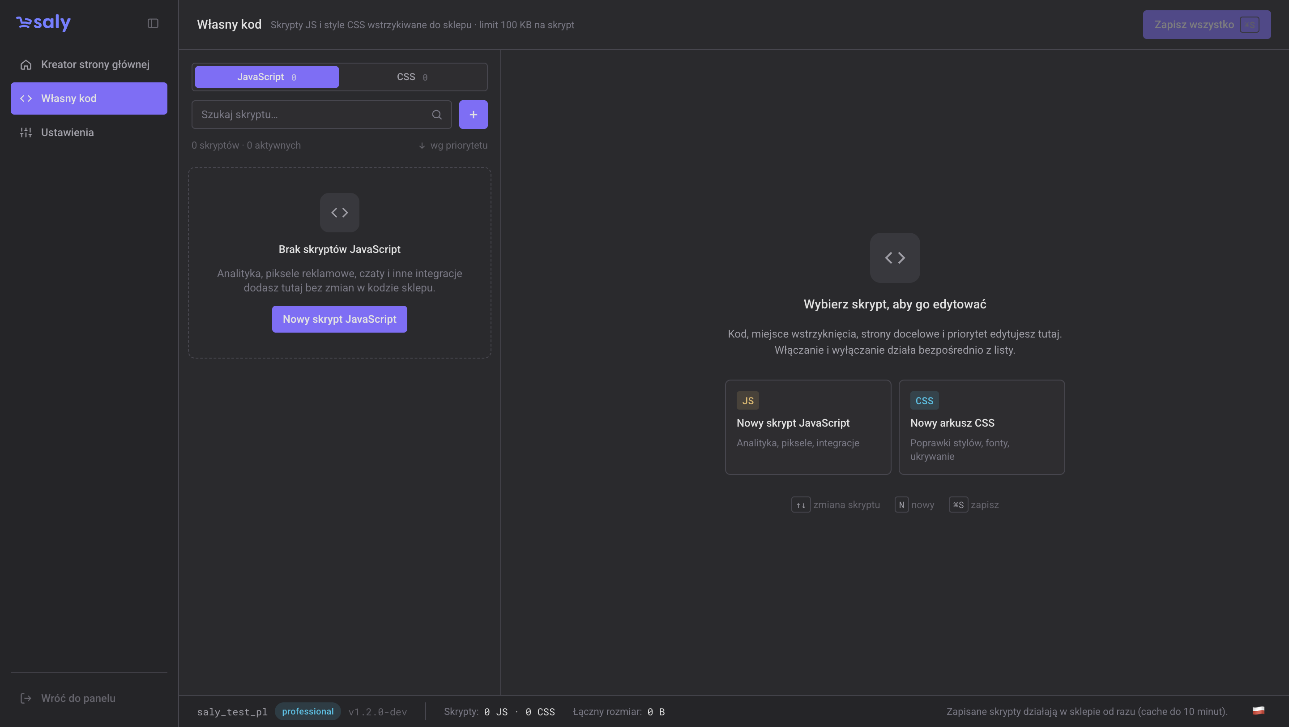Image resolution: width=1289 pixels, height=727 pixels.
Task: Click Zapisz wszystko button
Action: pos(1207,25)
